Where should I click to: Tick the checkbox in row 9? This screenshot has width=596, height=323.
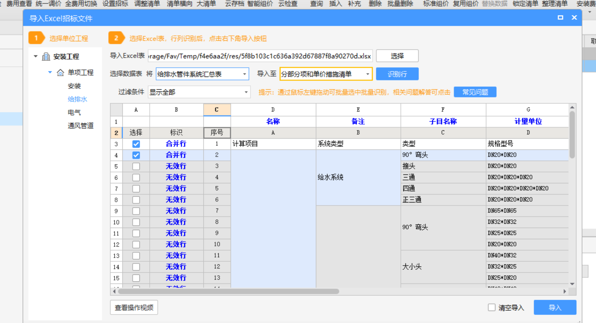tap(136, 211)
